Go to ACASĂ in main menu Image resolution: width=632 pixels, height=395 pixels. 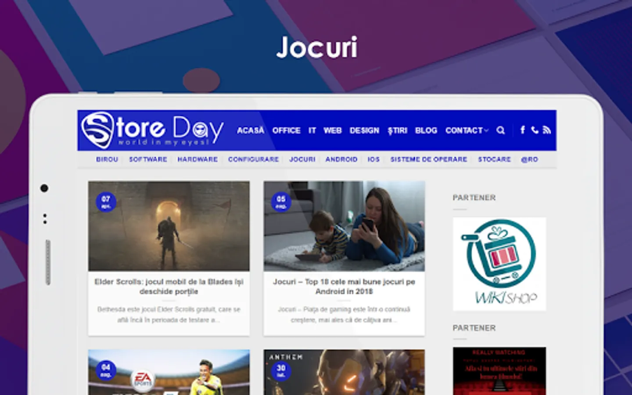click(251, 130)
